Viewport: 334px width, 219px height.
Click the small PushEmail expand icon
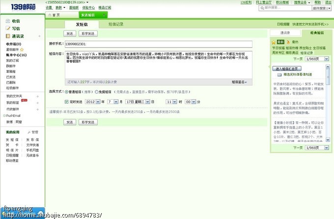(x=4, y=116)
